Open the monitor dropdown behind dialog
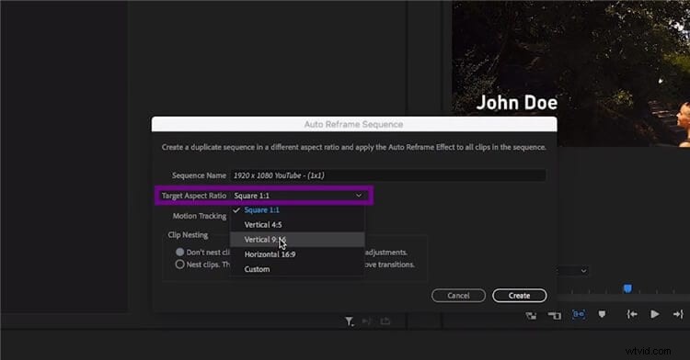Viewport: 690px width, 360px height. click(572, 270)
